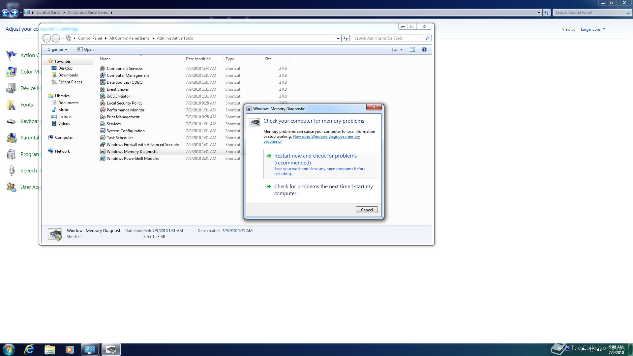The width and height of the screenshot is (633, 356).
Task: Select Network in the navigation pane
Action: click(x=59, y=151)
